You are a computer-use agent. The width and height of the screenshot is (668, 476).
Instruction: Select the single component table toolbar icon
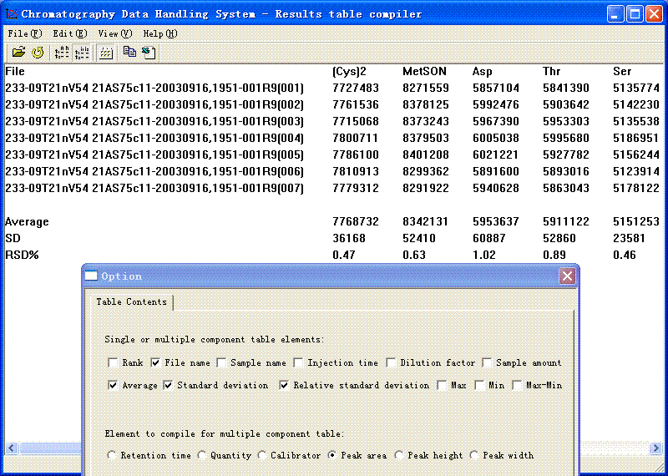[x=62, y=53]
